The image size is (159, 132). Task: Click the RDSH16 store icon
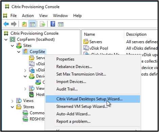point(25,119)
